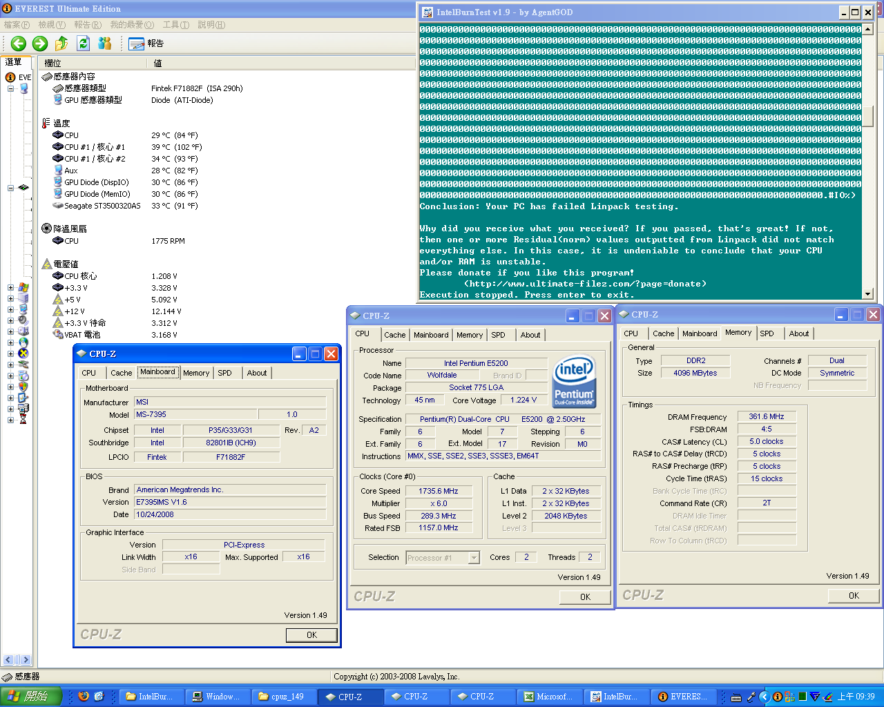Select the Windows flag node in EVEREST tree
Viewport: 884px width, 707px height.
23,287
